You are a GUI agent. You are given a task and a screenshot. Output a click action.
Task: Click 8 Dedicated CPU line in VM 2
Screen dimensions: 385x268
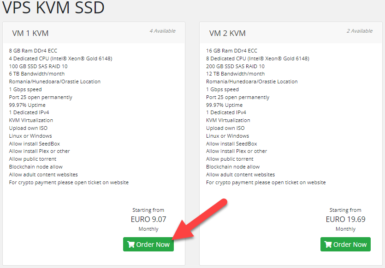[x=258, y=58]
